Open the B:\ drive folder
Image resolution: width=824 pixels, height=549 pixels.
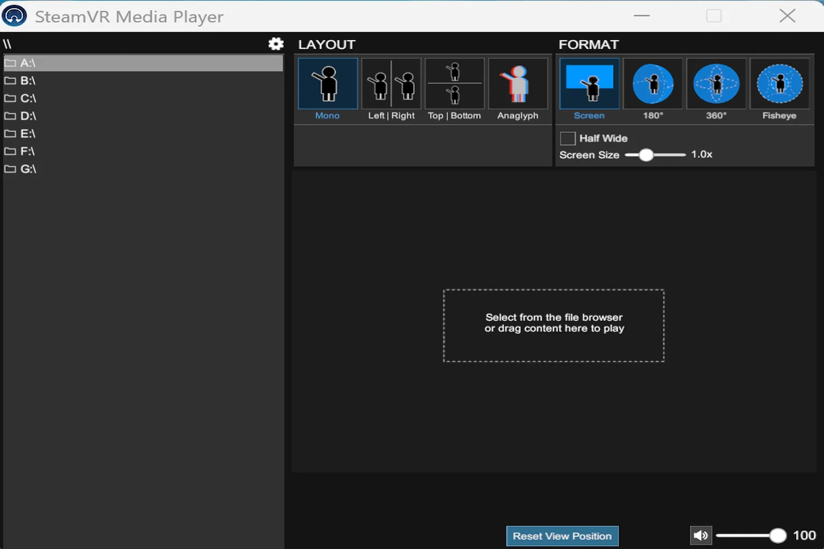coord(143,81)
